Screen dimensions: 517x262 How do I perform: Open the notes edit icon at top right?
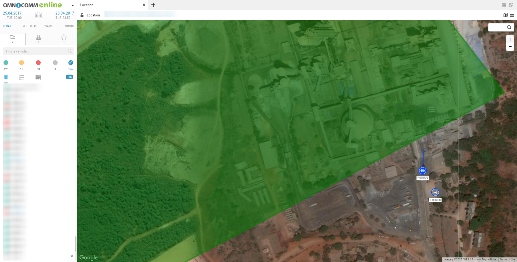point(511,5)
